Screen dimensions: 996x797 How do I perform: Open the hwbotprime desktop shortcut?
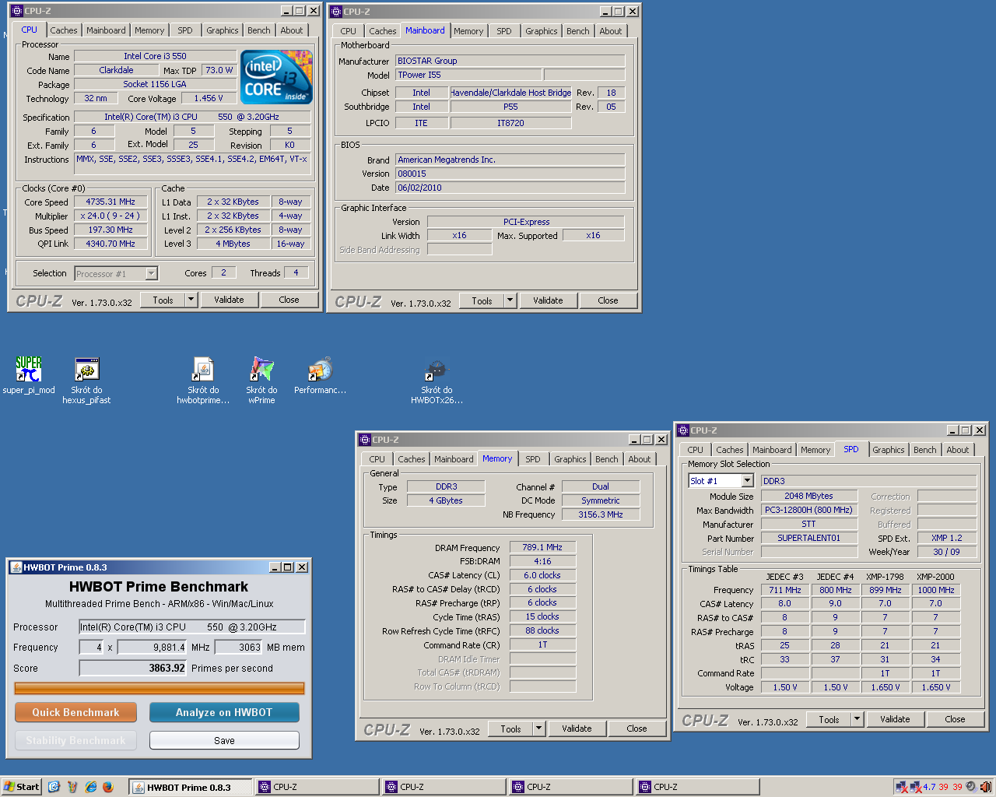(x=203, y=381)
